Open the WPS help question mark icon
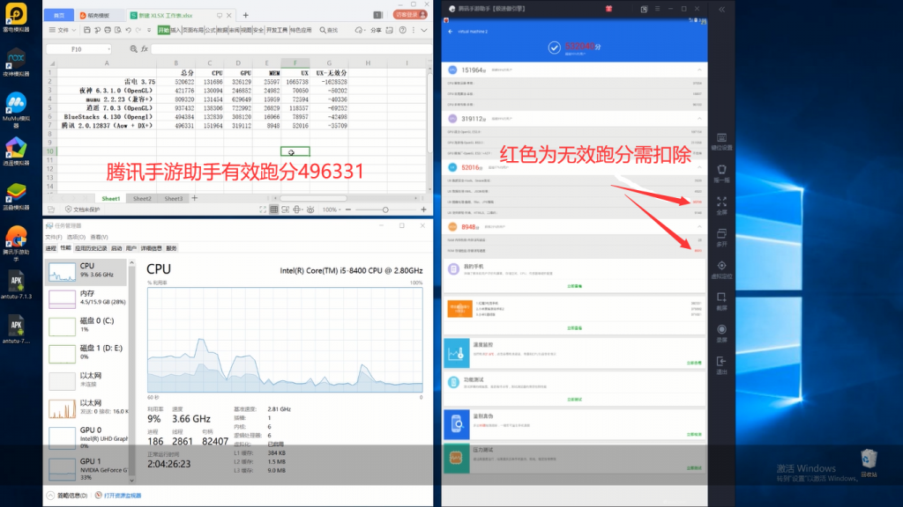This screenshot has height=507, width=903. point(402,30)
